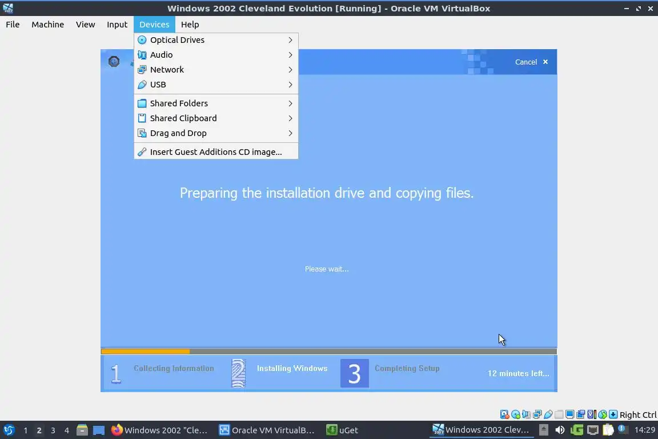Image resolution: width=658 pixels, height=439 pixels.
Task: Expand the Drag and Drop submenu
Action: tap(216, 133)
